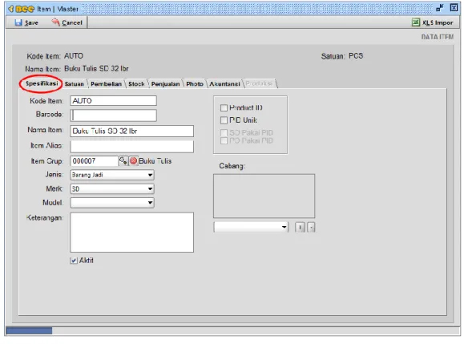This screenshot has width=464, height=344.
Task: Click the Satuan: PCS header text
Action: (x=342, y=56)
